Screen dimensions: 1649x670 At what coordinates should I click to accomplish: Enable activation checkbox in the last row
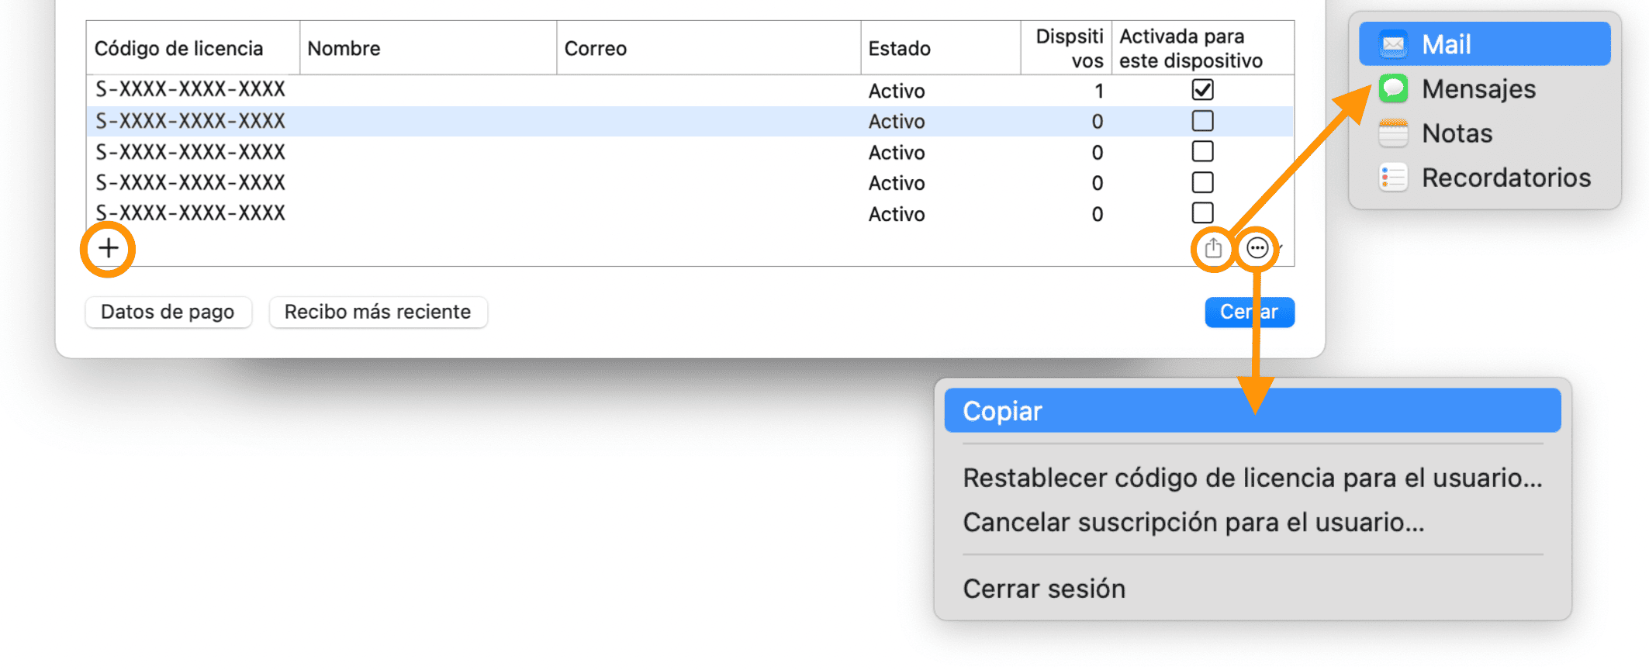tap(1202, 212)
